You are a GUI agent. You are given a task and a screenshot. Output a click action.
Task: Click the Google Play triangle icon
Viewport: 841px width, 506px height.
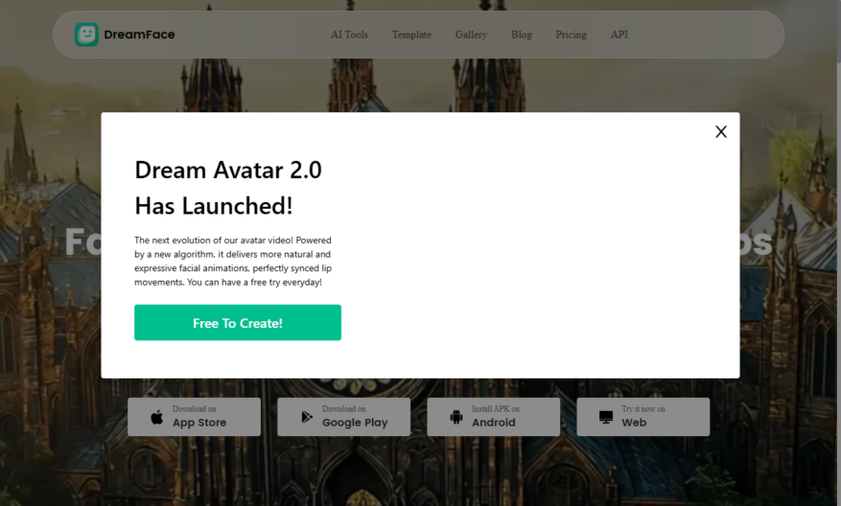[x=307, y=417]
